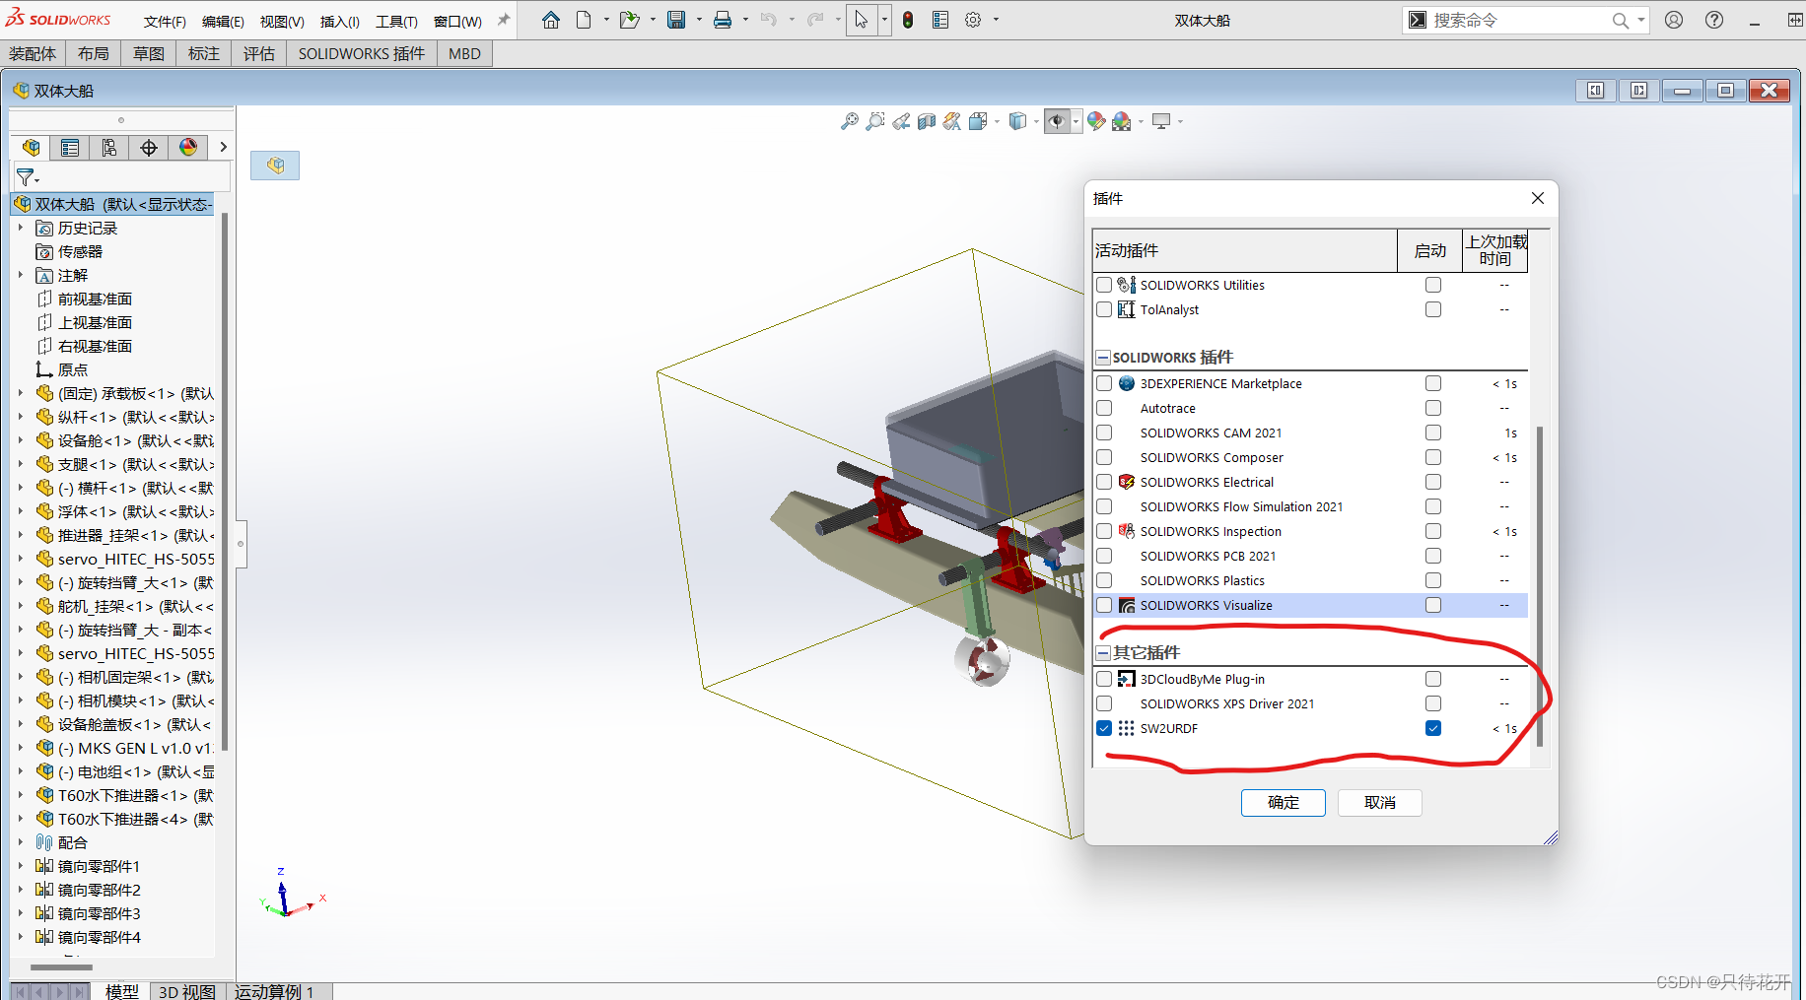Save the document with disk icon
This screenshot has width=1806, height=1000.
676,20
